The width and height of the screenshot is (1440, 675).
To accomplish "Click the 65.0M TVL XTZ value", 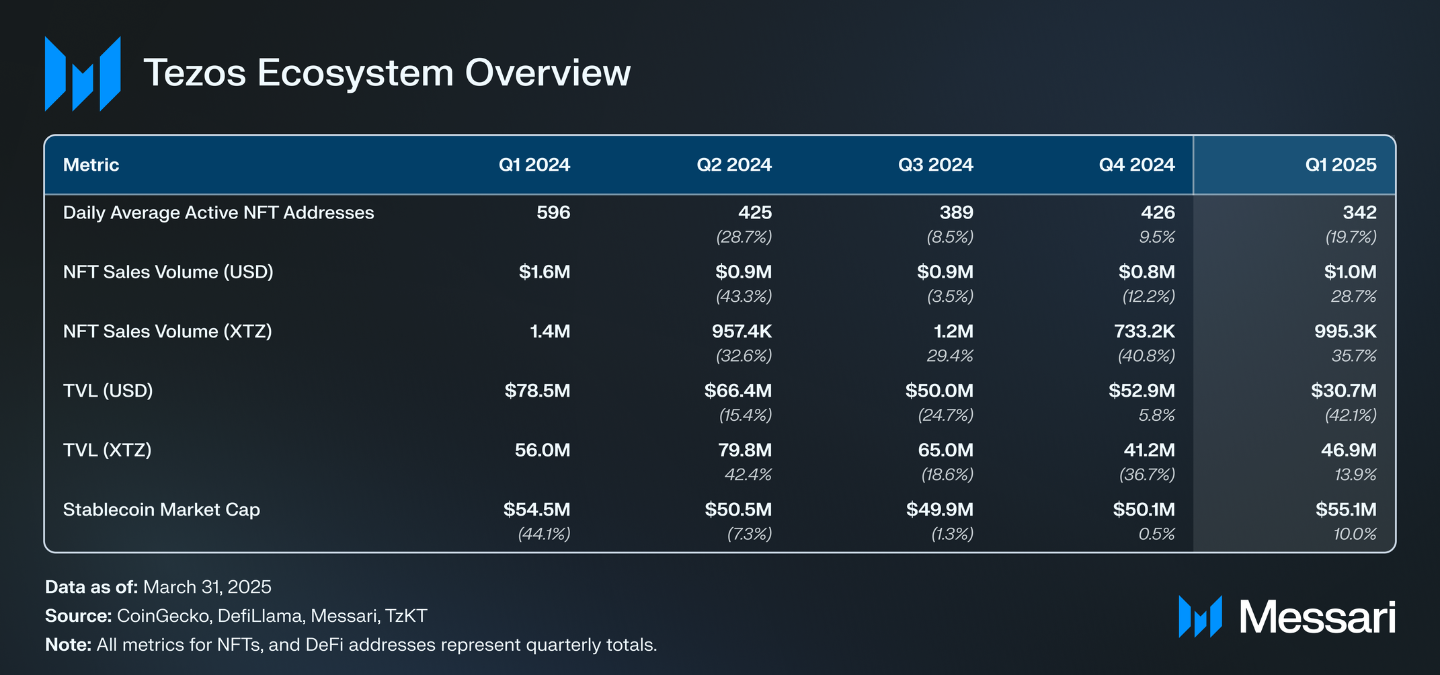I will point(946,450).
